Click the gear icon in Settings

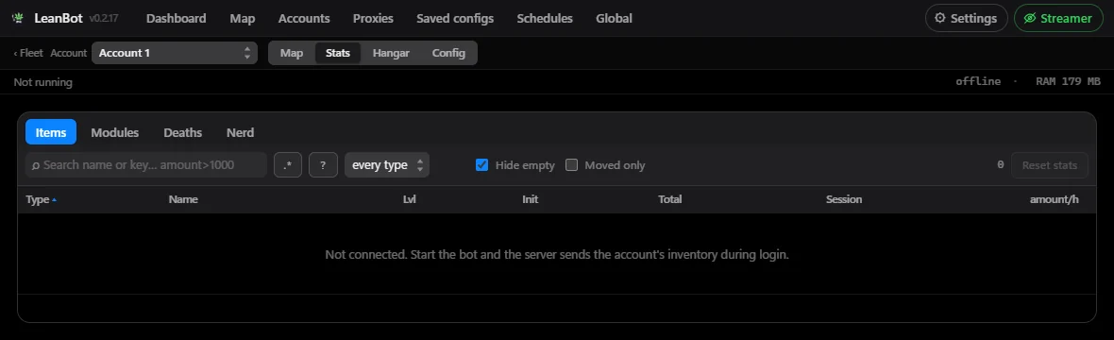click(940, 19)
